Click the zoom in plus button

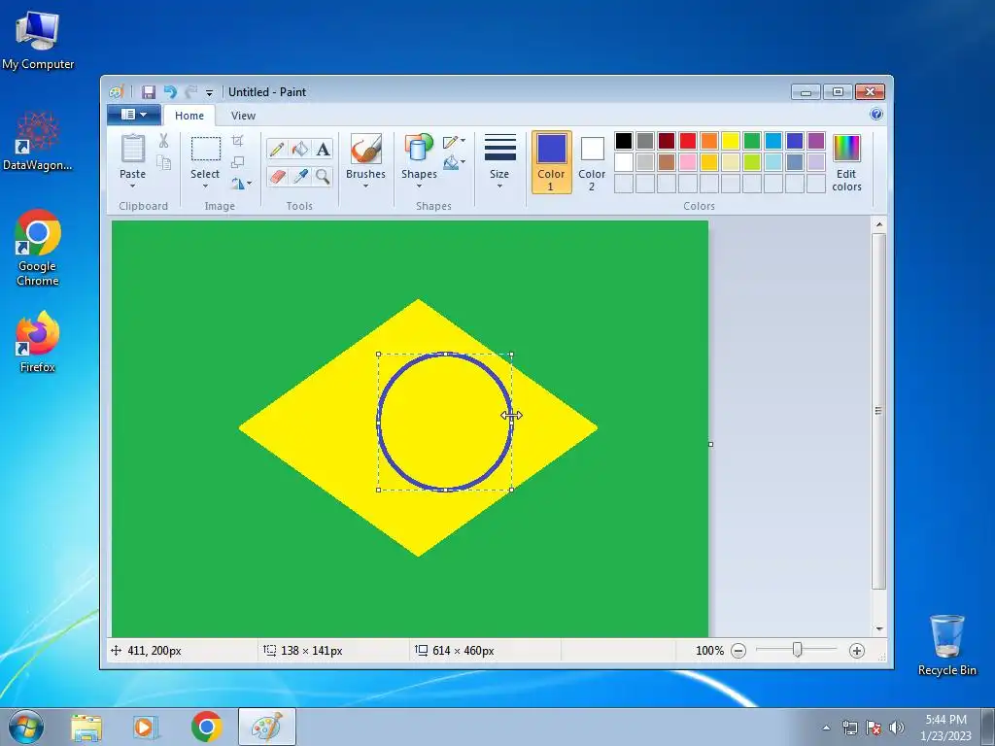click(857, 651)
